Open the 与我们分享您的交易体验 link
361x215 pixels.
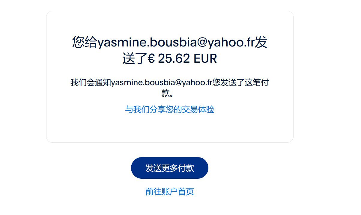coord(169,109)
